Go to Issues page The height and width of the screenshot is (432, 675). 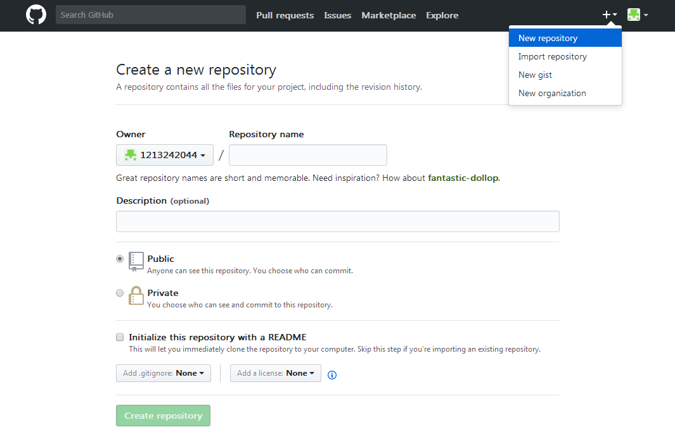pos(337,15)
